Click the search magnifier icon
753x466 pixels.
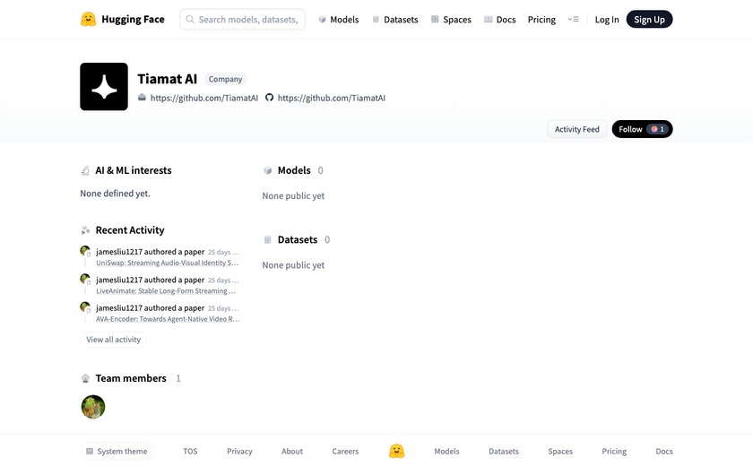[x=190, y=19]
